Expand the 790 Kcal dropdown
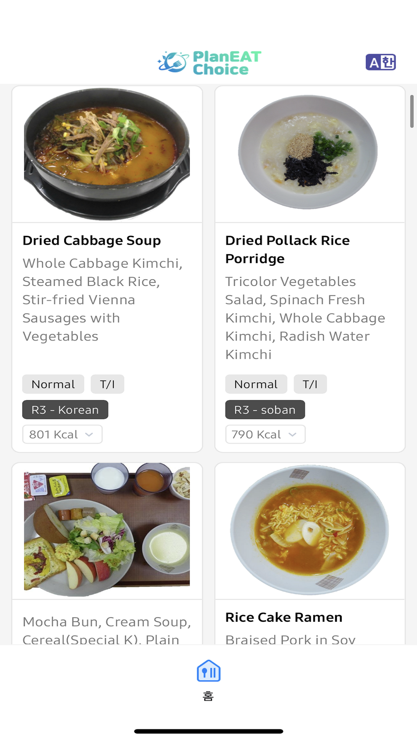417x741 pixels. pyautogui.click(x=265, y=434)
